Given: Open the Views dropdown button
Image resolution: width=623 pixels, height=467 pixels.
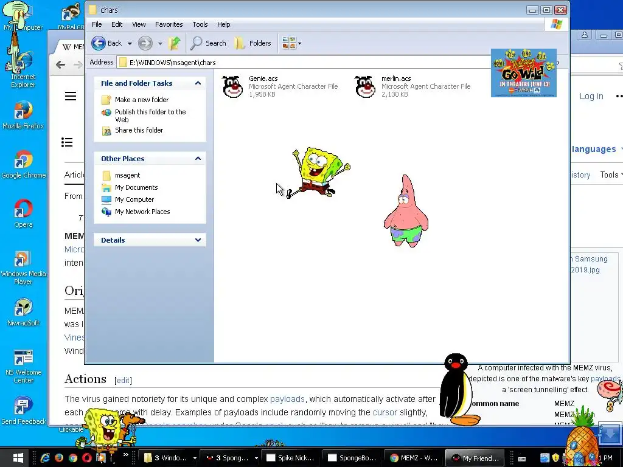Looking at the screenshot, I should point(291,43).
